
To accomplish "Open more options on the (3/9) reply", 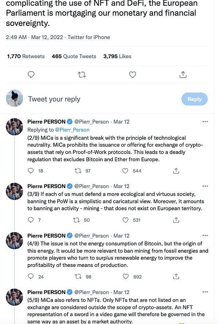I will coord(205,186).
